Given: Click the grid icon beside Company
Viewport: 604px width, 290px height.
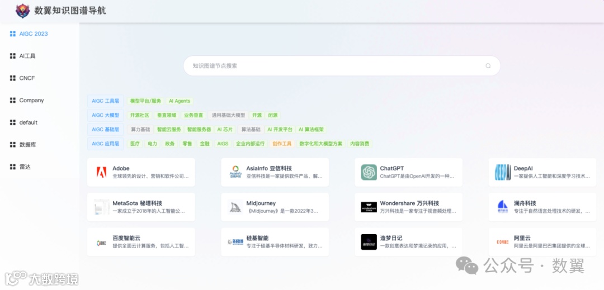Looking at the screenshot, I should pyautogui.click(x=13, y=101).
